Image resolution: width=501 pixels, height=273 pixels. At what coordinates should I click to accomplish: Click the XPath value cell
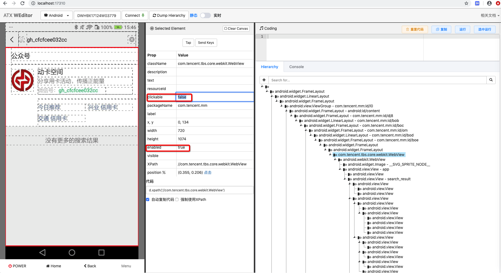point(215,164)
